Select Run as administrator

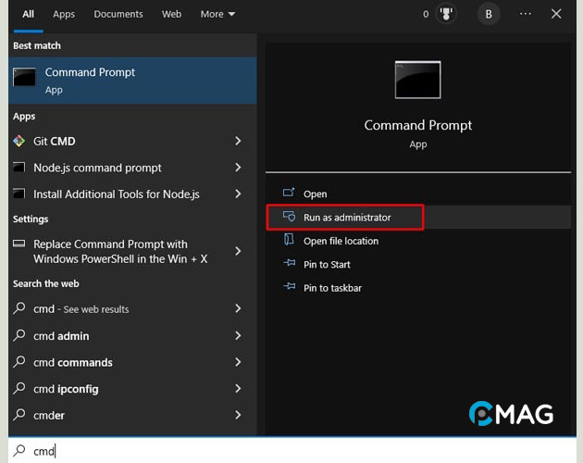pyautogui.click(x=346, y=218)
